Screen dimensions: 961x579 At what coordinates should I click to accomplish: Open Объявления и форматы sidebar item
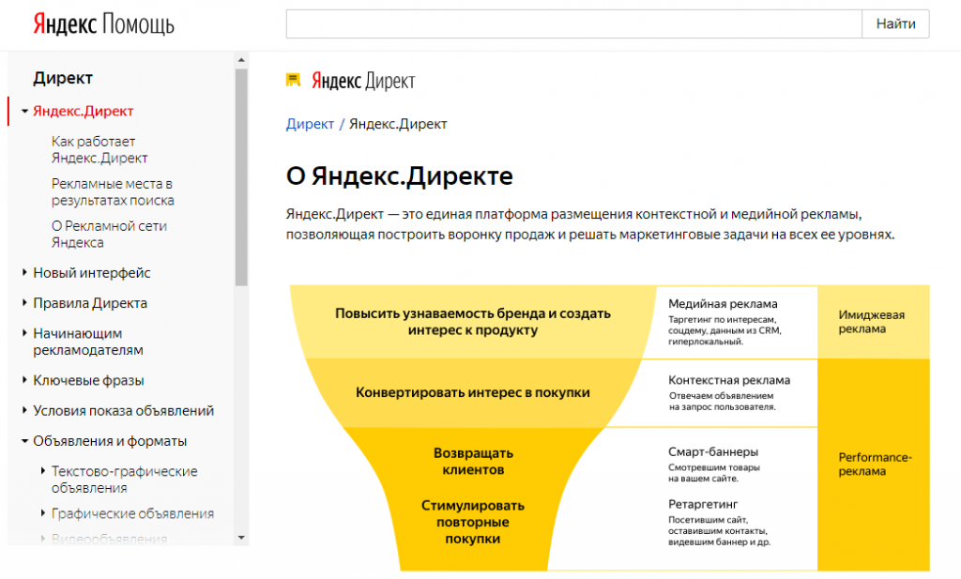point(110,441)
